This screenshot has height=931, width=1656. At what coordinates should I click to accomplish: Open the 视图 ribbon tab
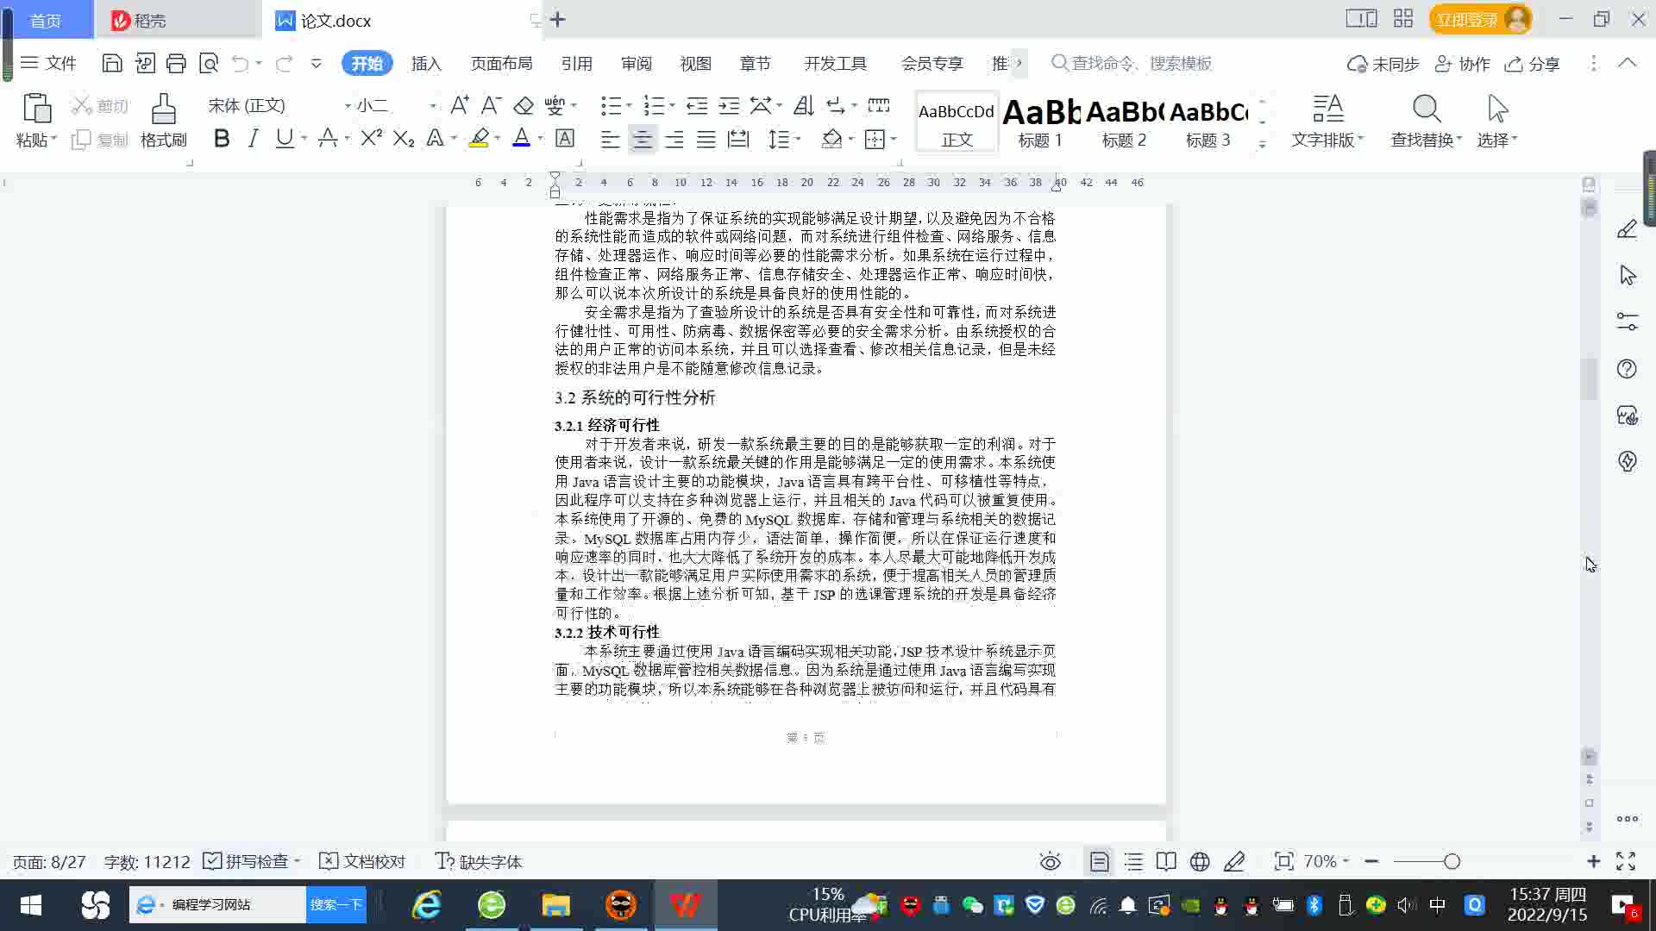695,63
